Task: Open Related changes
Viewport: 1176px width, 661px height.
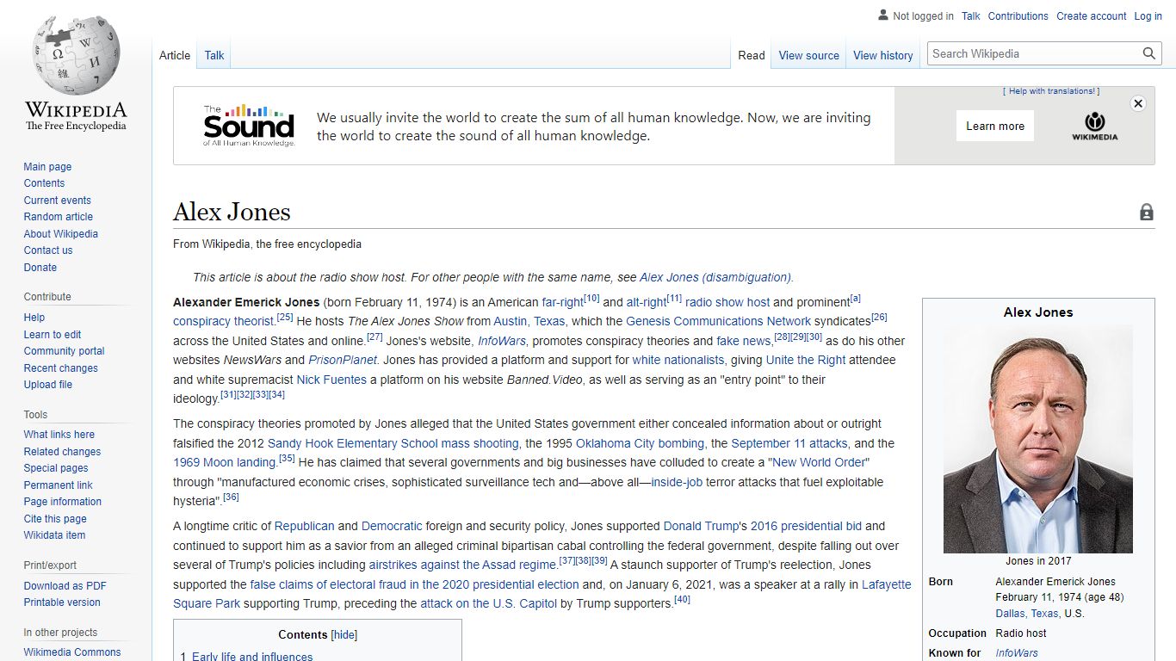Action: [x=62, y=452]
